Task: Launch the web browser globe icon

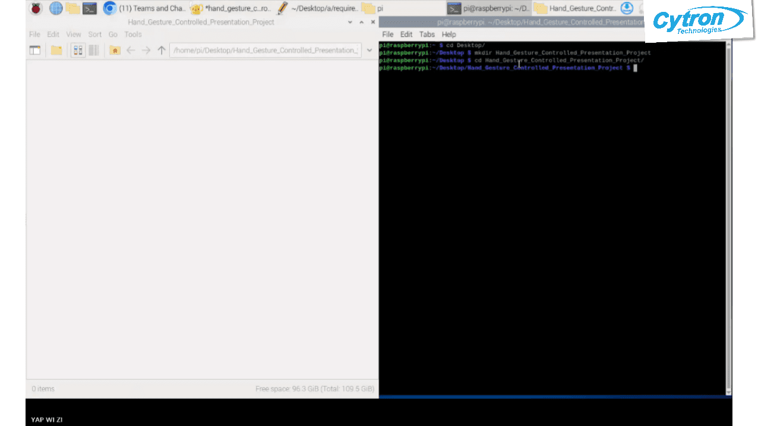Action: tap(56, 8)
